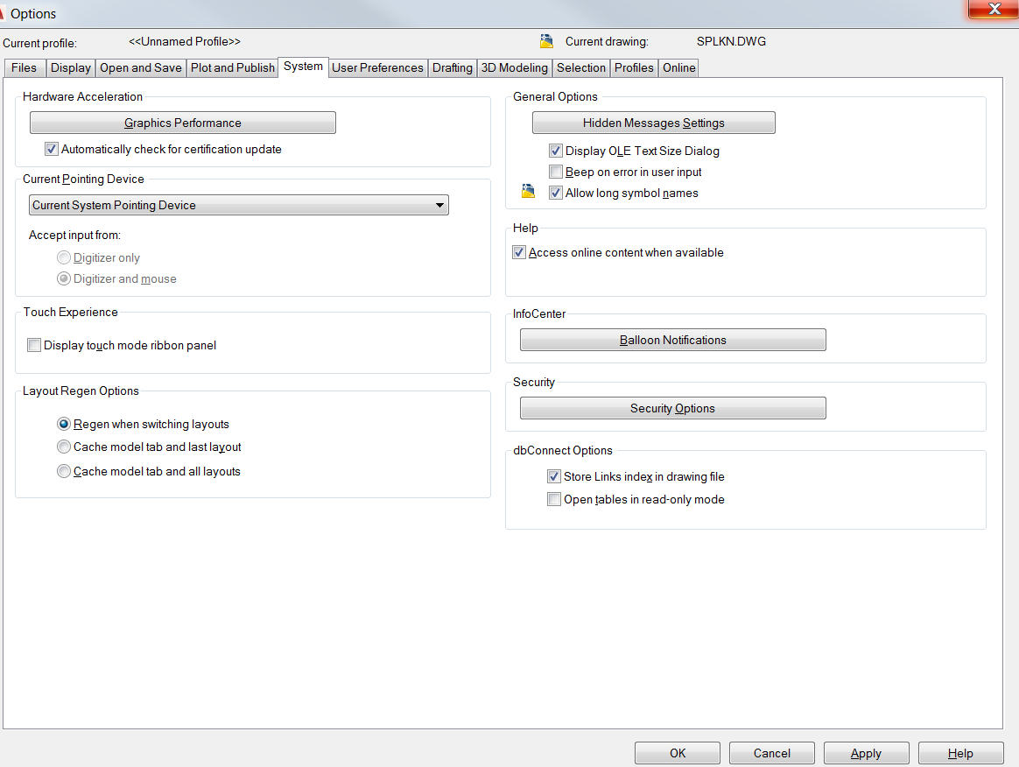The image size is (1019, 767).
Task: Select Regen when switching layouts
Action: [63, 424]
